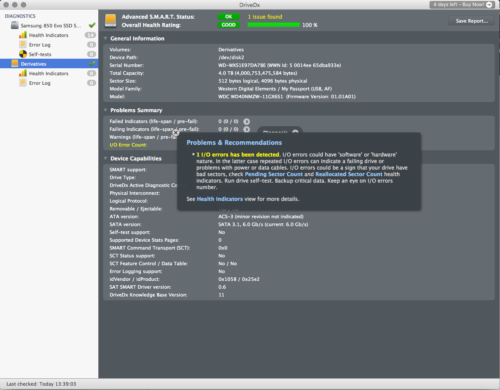The width and height of the screenshot is (500, 390).
Task: Click the overall health rating progress bar
Action: pos(274,25)
